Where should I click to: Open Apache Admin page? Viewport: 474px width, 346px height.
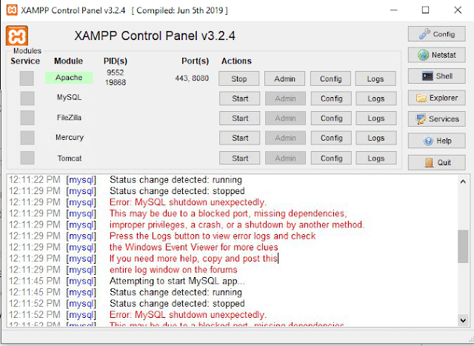284,79
